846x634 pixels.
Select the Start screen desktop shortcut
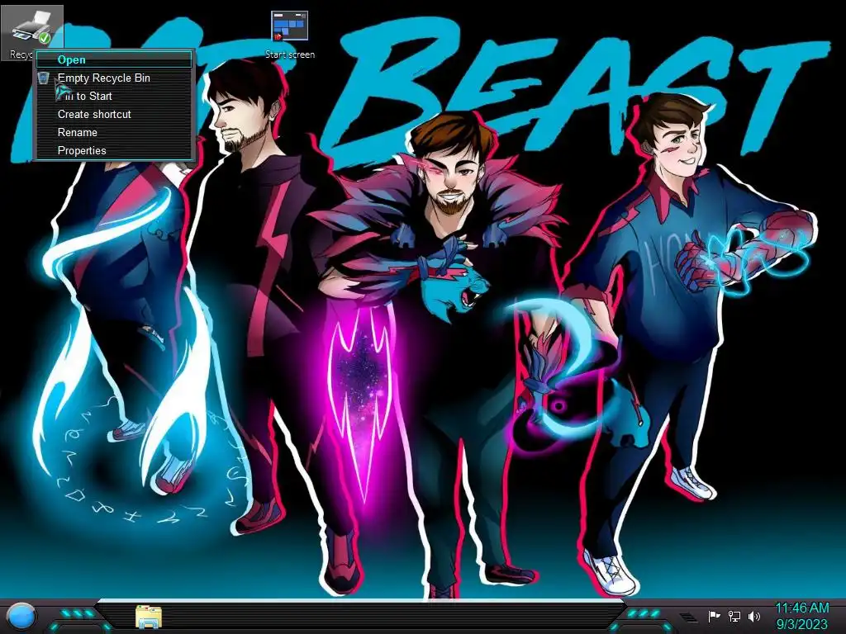point(290,35)
